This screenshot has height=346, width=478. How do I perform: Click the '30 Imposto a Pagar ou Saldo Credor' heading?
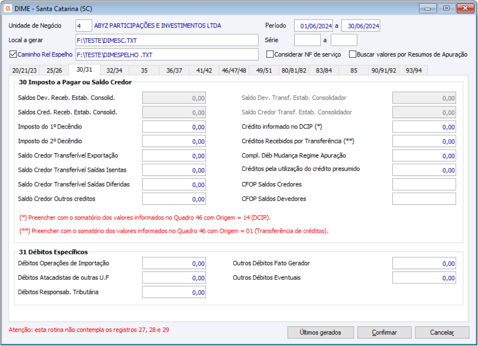[x=75, y=82]
